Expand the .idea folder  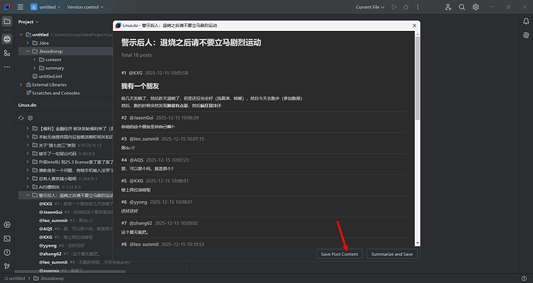(x=28, y=43)
